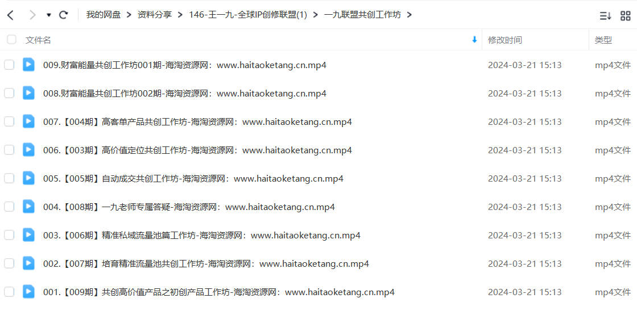This screenshot has height=336, width=637.
Task: Click mp4文件 type cell of file 001
Action: [613, 292]
